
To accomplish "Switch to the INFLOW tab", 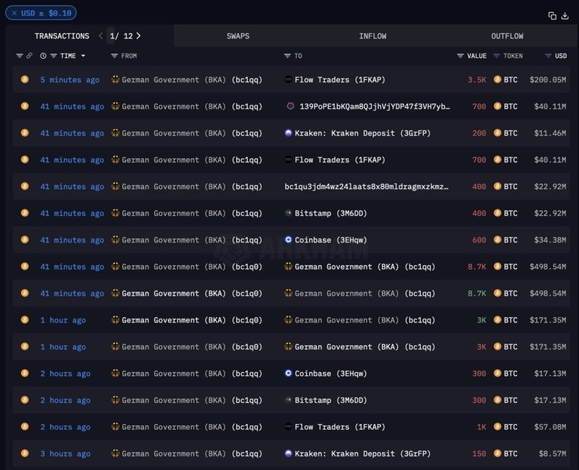I will point(372,36).
